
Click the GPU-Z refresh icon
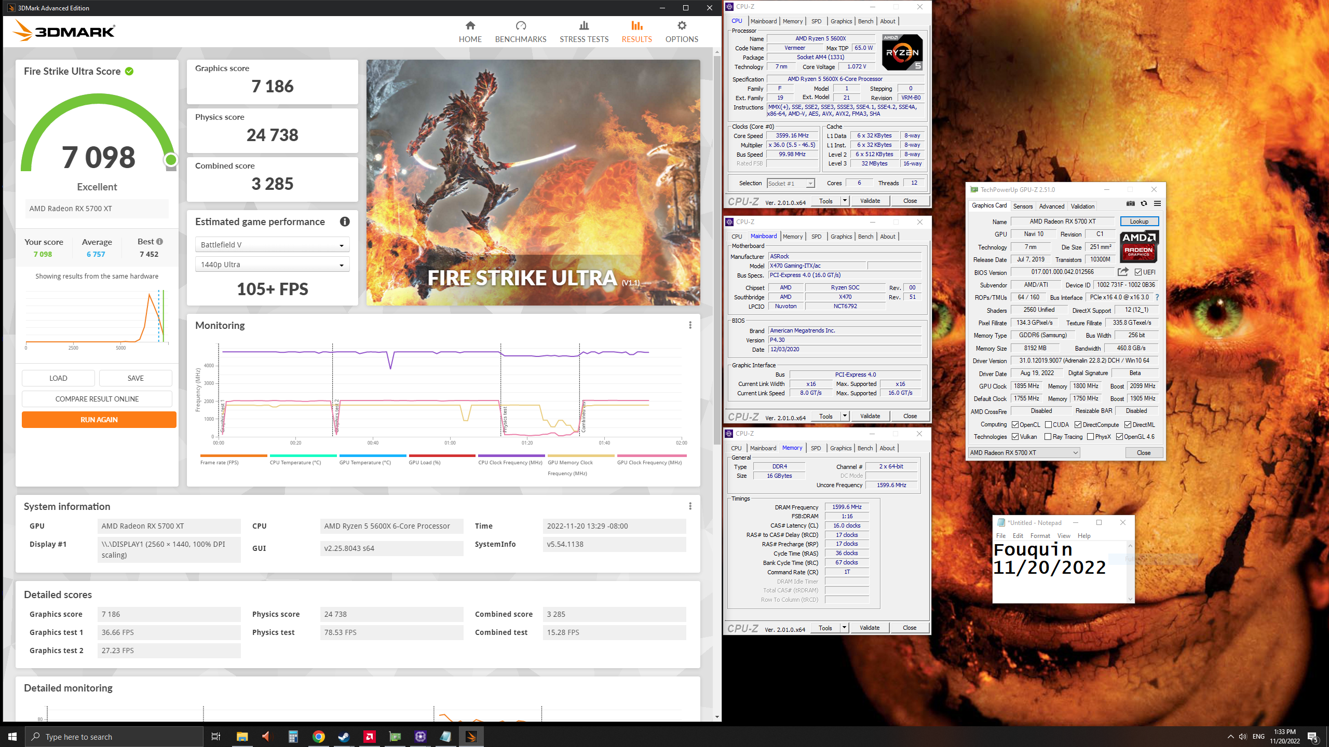pyautogui.click(x=1144, y=204)
